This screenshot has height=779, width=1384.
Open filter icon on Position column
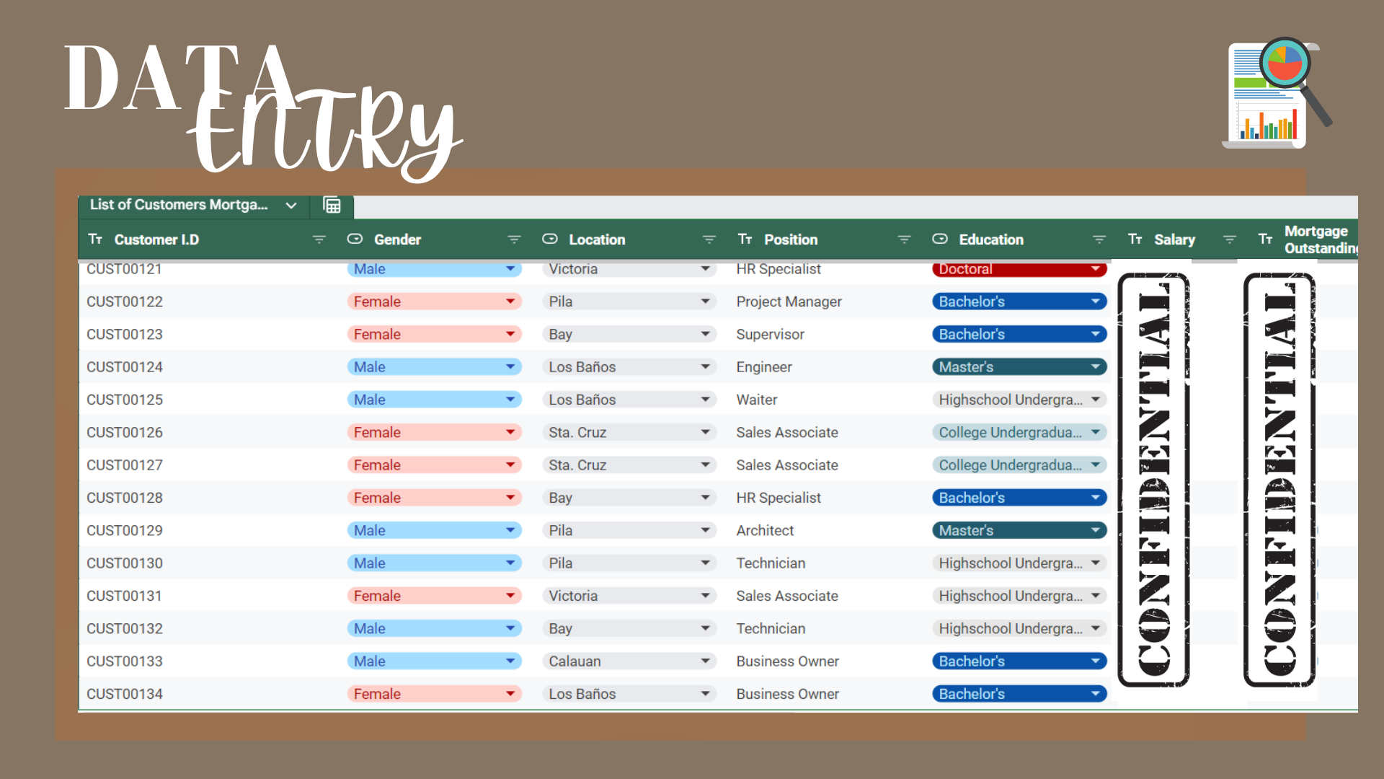click(904, 239)
